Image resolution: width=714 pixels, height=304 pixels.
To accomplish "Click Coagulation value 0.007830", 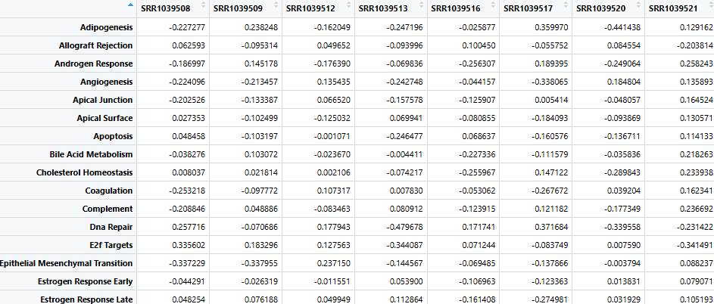I will (x=406, y=191).
